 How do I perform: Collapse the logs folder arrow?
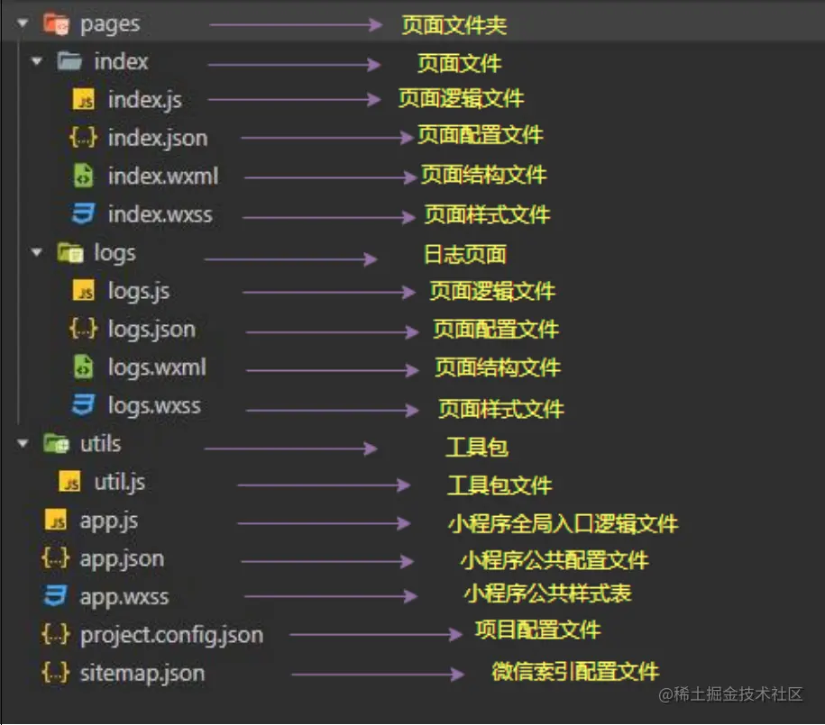tap(37, 252)
